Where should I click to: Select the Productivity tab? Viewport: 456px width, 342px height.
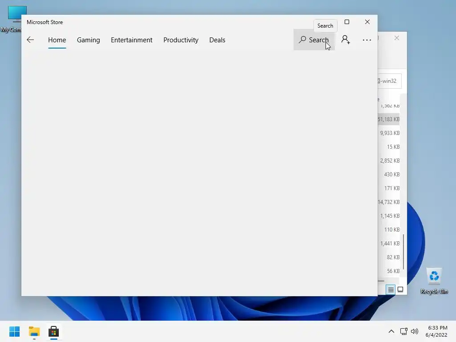tap(181, 40)
